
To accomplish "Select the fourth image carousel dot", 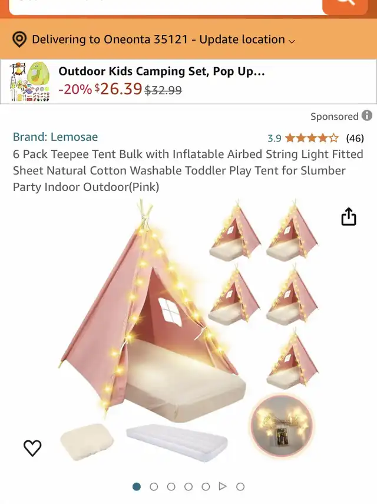I will (188, 487).
